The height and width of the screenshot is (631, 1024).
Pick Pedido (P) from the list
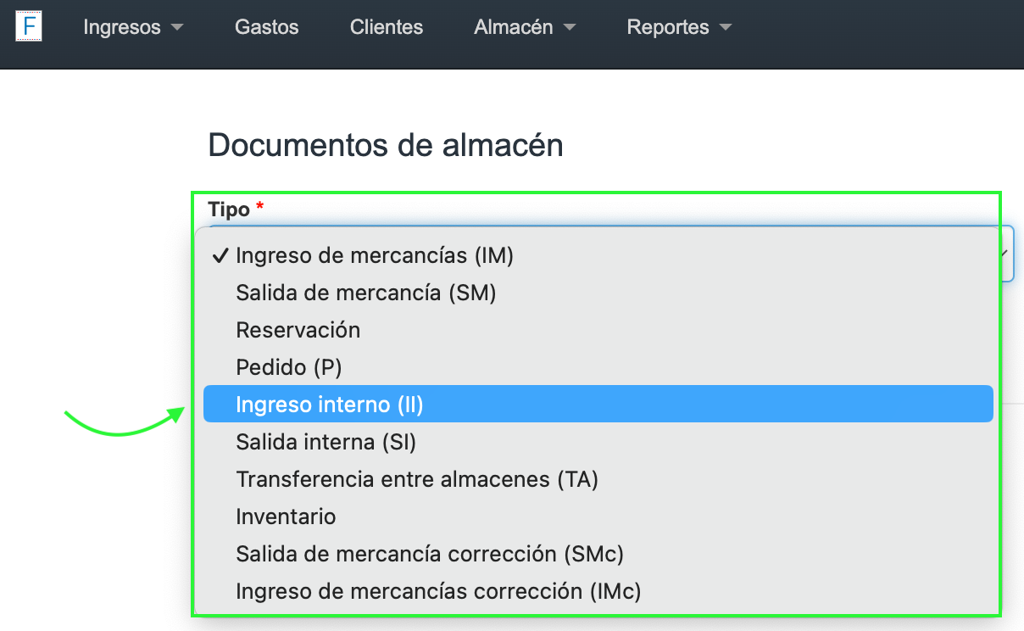point(289,367)
